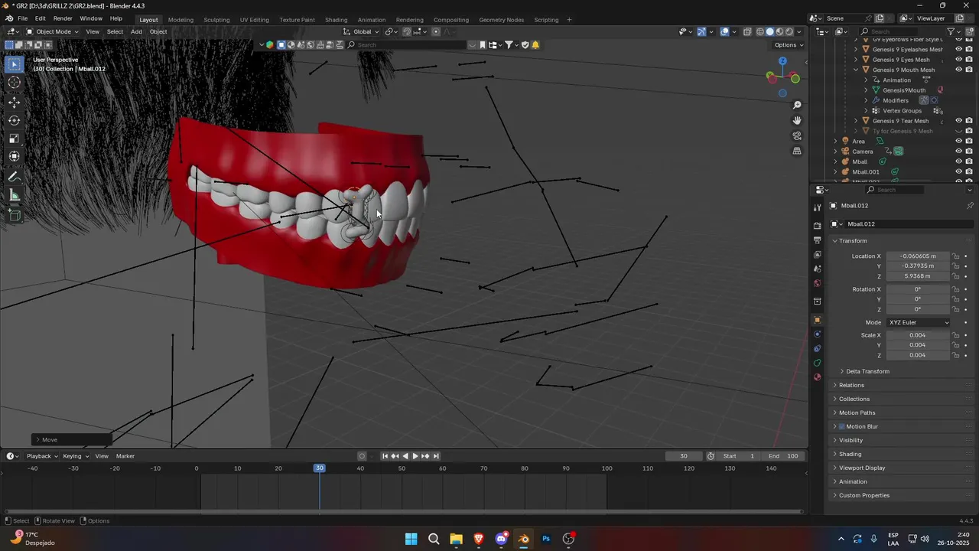Activate the Select Box tool
This screenshot has width=979, height=551.
[15, 64]
